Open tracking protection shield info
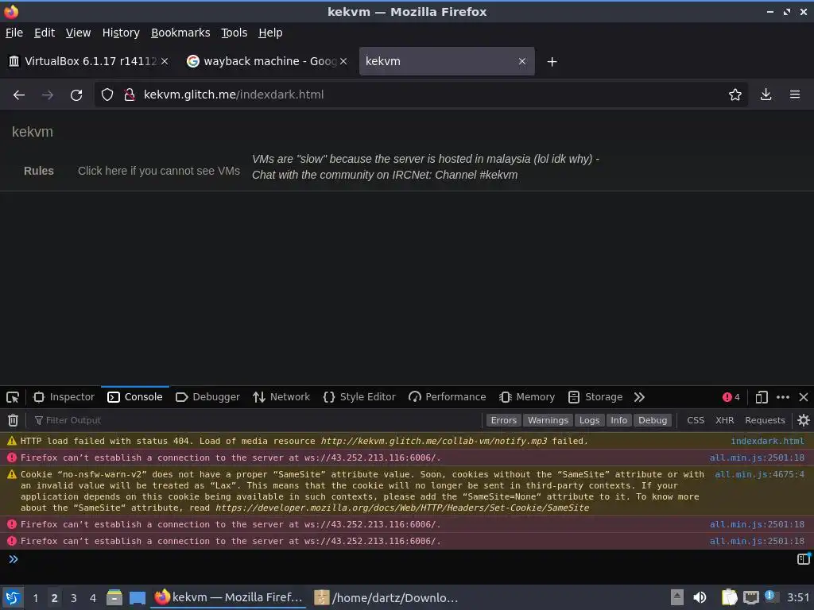814x610 pixels. (x=107, y=95)
